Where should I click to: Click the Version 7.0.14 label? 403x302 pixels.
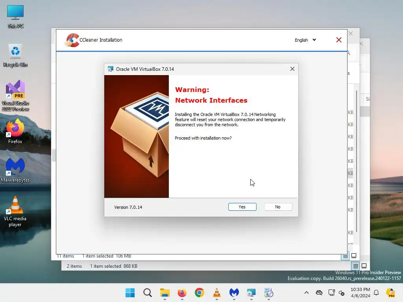[x=128, y=207]
